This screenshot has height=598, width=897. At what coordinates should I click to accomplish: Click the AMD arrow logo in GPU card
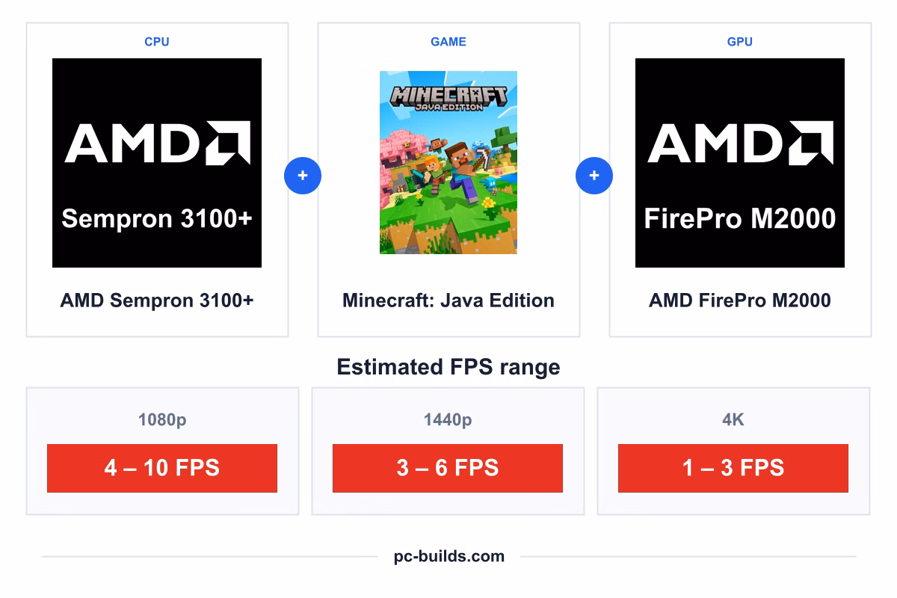pos(810,144)
